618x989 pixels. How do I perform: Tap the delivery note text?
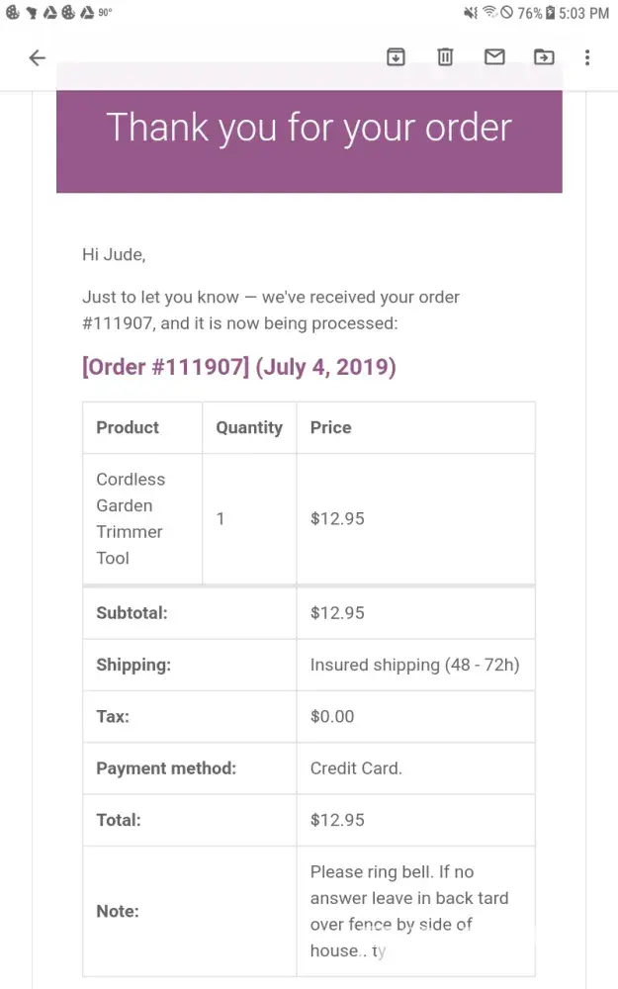coord(408,911)
